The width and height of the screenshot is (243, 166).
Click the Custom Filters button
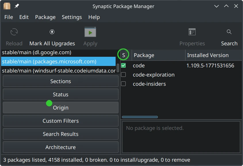[x=61, y=121]
